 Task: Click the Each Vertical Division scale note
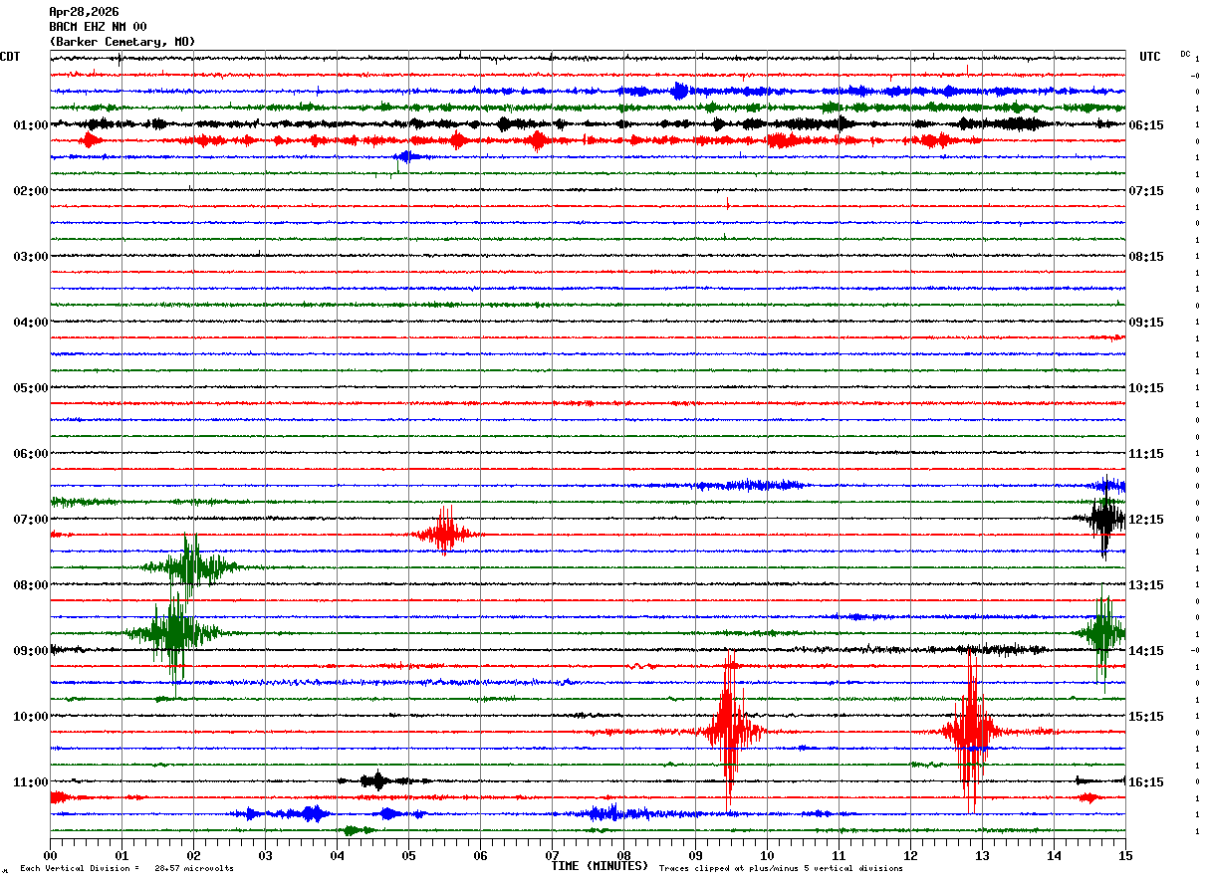click(x=127, y=868)
